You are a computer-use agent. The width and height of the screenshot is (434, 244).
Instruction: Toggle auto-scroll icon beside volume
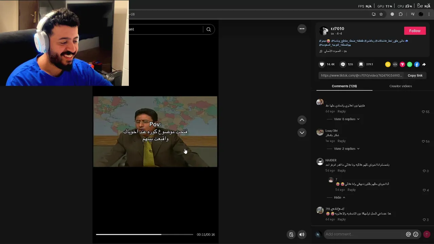[x=291, y=235]
